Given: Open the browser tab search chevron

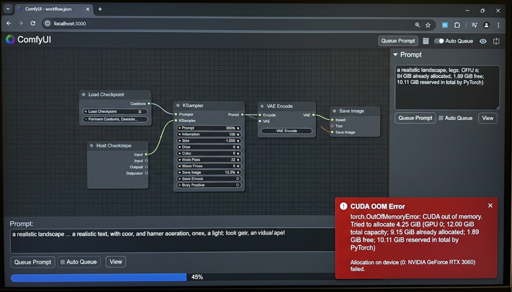Looking at the screenshot, I should click(8, 9).
